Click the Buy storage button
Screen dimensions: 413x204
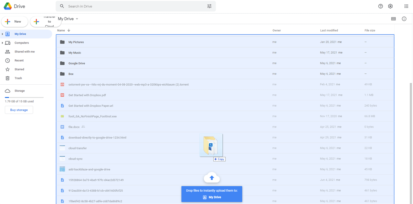19,110
